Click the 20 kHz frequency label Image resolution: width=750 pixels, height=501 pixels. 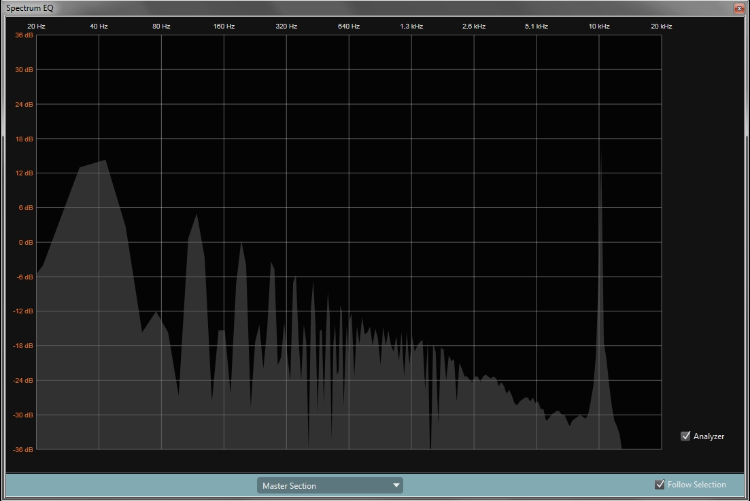(661, 26)
